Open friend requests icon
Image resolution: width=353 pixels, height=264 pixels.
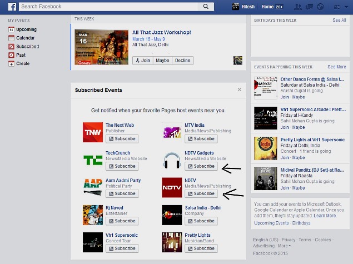pyautogui.click(x=298, y=7)
